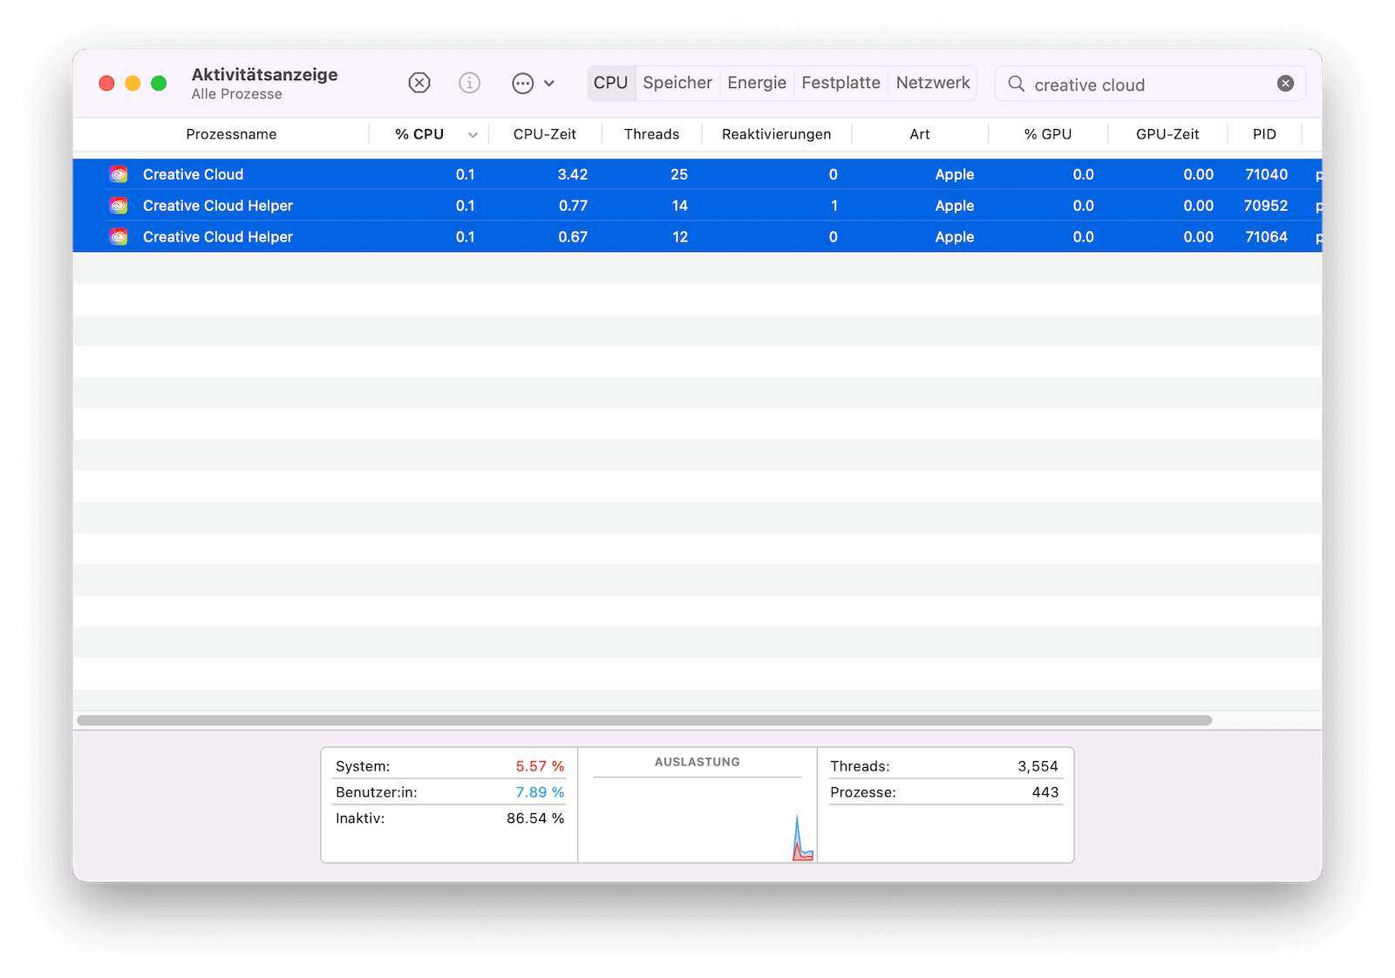Image resolution: width=1395 pixels, height=978 pixels.
Task: Open the more options ellipsis icon
Action: [522, 84]
